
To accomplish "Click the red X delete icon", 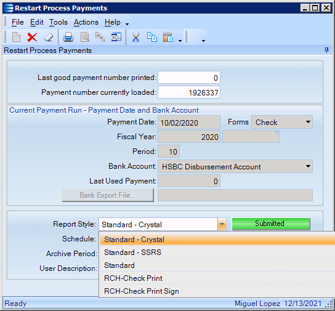I will coord(32,38).
